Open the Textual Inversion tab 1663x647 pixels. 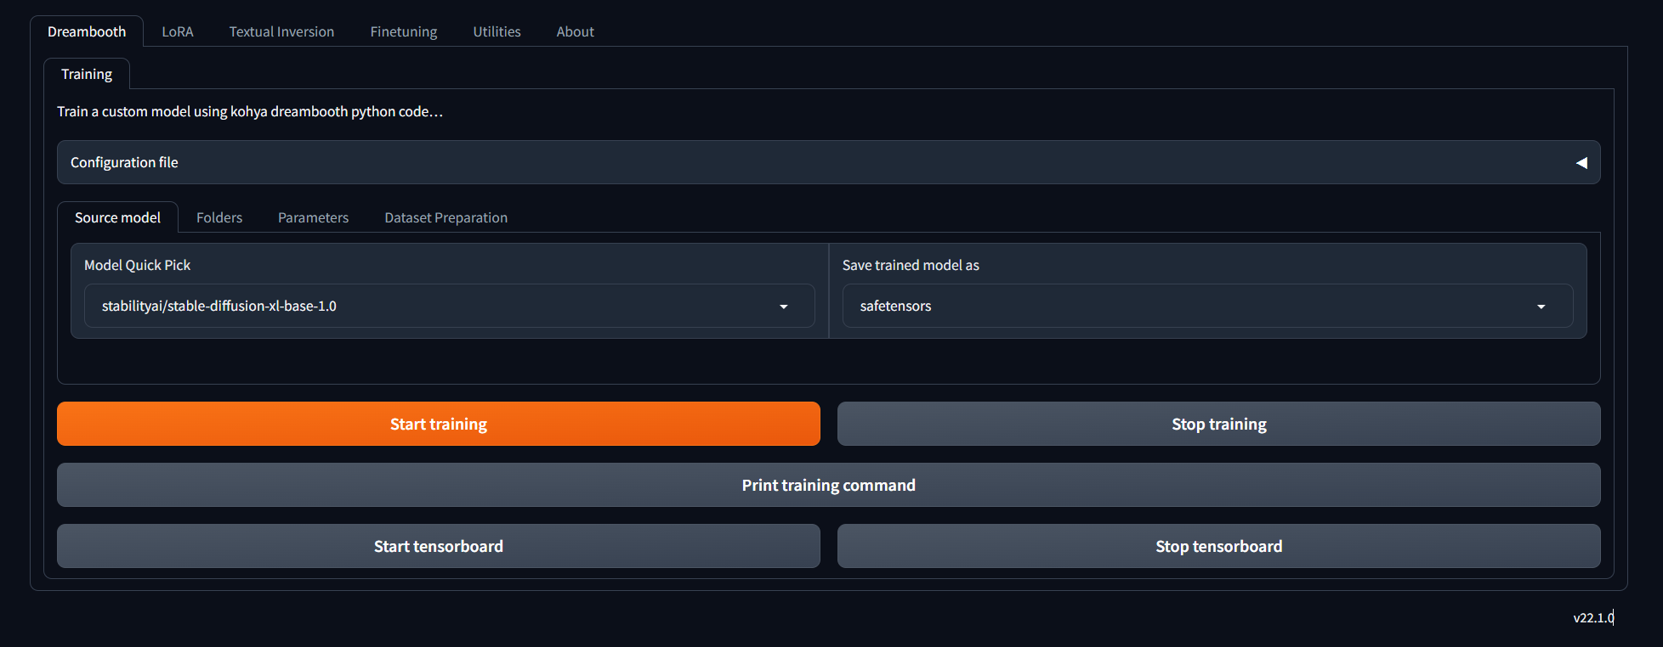click(281, 31)
